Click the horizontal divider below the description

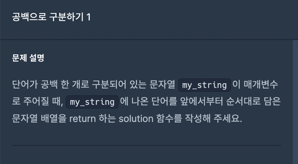146,145
